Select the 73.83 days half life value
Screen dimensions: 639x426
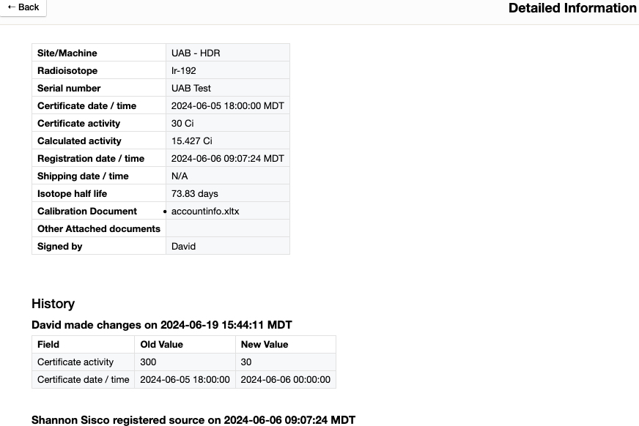coord(195,194)
